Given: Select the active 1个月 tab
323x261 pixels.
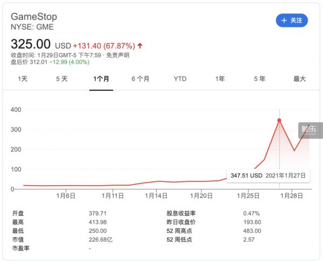Looking at the screenshot, I should 101,79.
